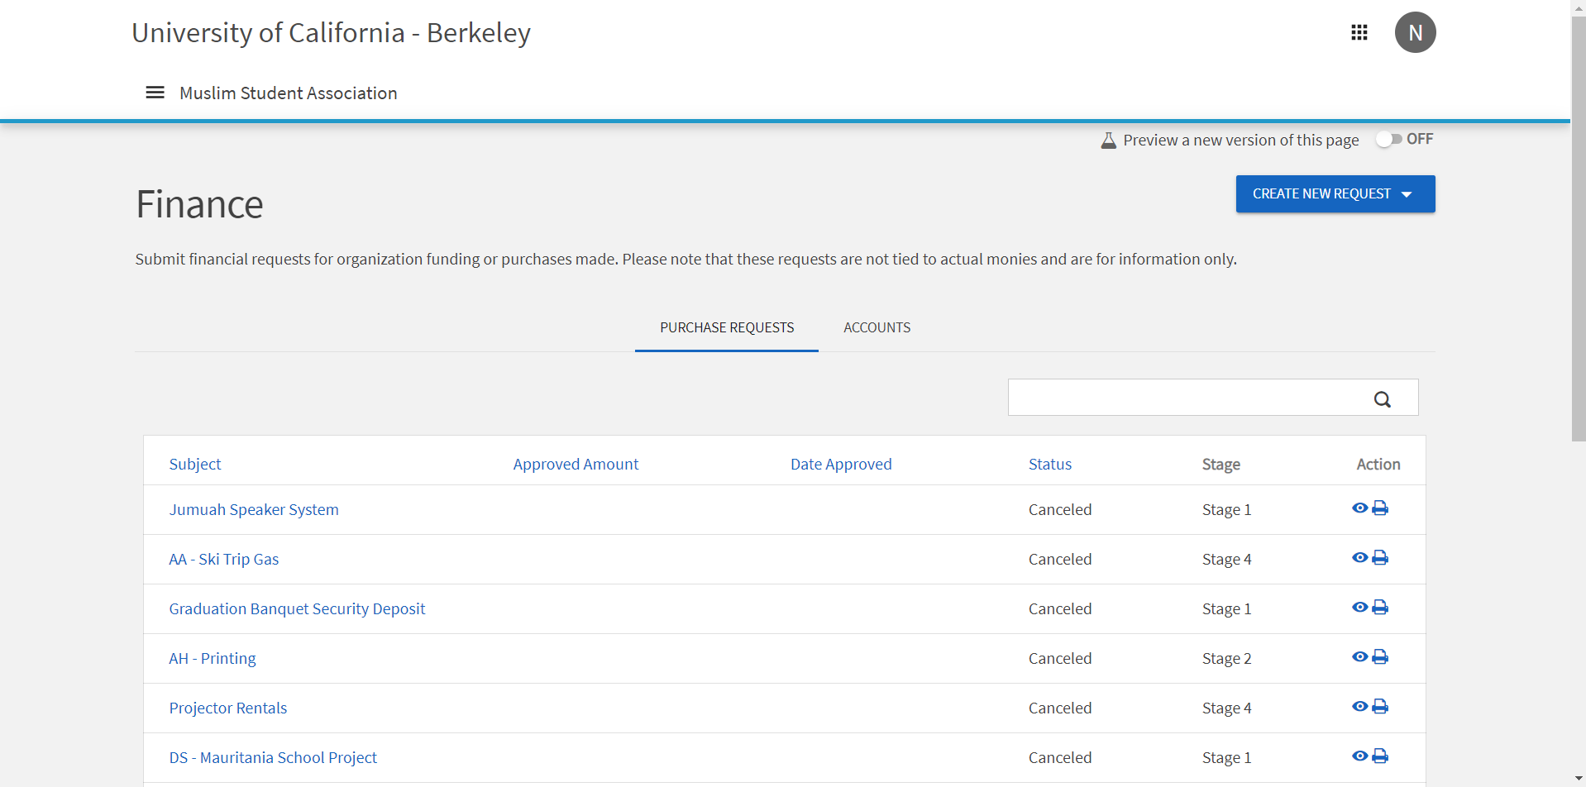Open the apps grid launcher icon
The width and height of the screenshot is (1586, 787).
point(1359,32)
